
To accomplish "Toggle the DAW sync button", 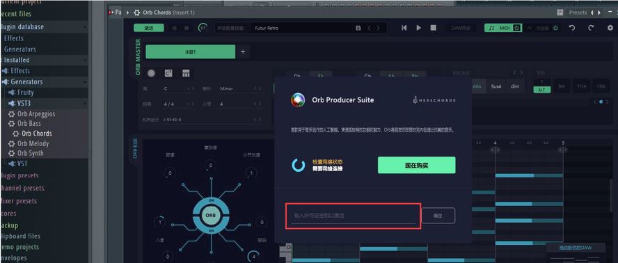I will click(x=461, y=28).
